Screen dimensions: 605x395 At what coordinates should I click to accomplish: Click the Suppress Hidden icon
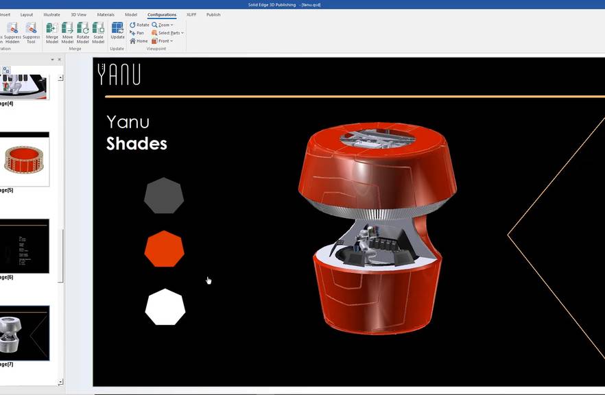(12, 32)
